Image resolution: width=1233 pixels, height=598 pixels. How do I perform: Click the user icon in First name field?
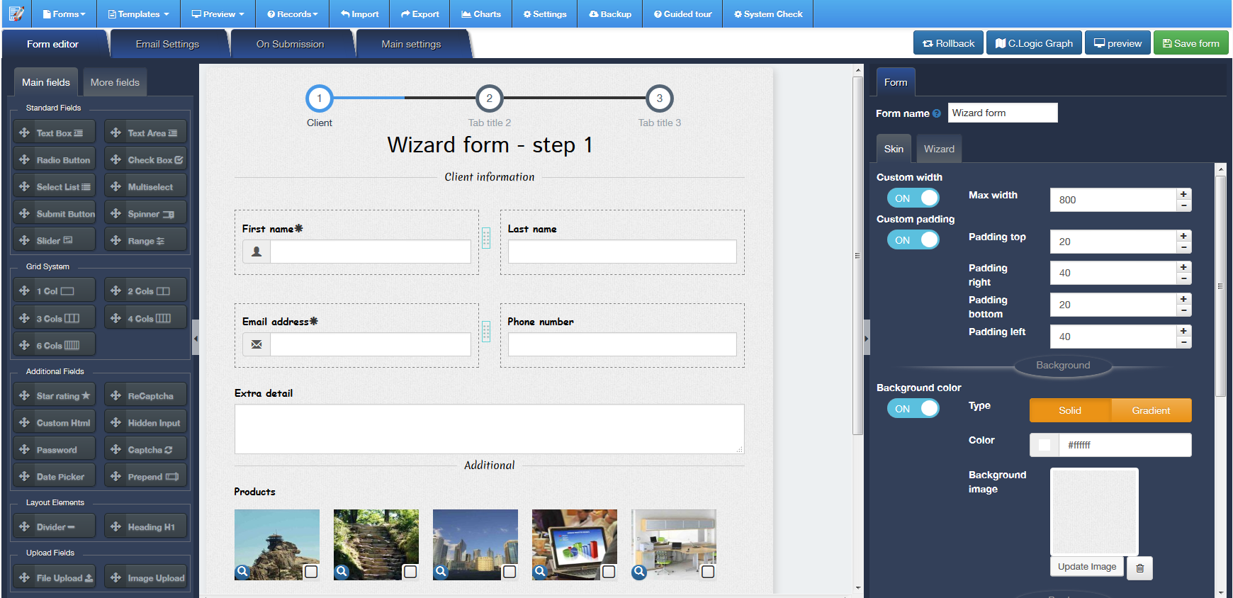pyautogui.click(x=257, y=252)
